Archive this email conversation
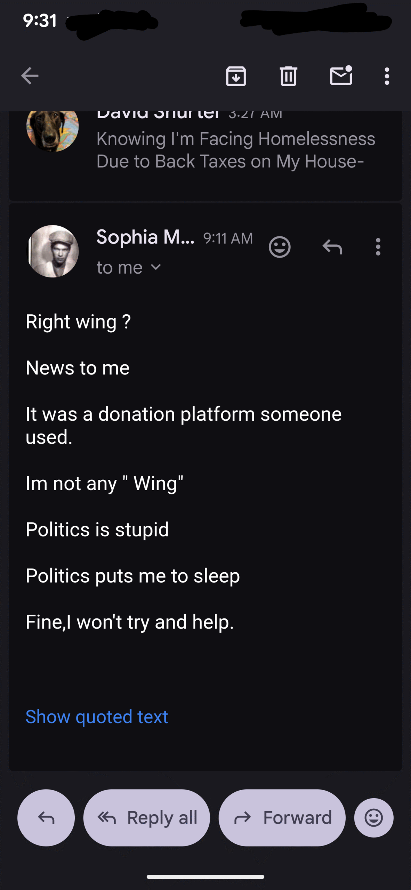The width and height of the screenshot is (411, 890). point(236,76)
